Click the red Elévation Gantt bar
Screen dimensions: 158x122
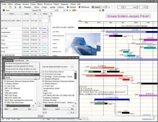click(104, 76)
